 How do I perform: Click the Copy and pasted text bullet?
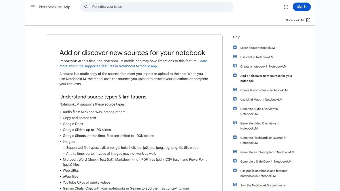tap(79, 118)
